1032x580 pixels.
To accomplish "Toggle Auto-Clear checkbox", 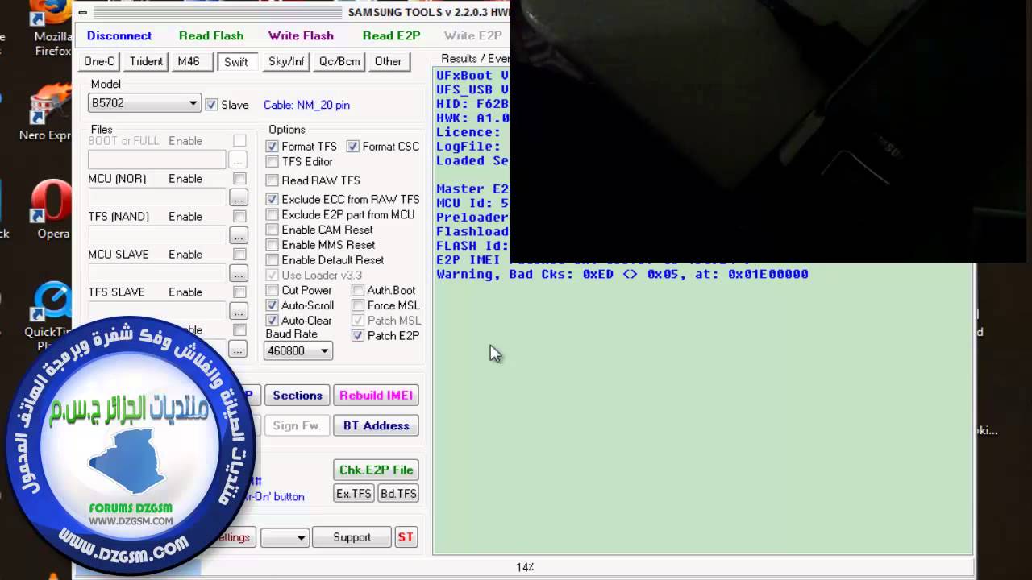I will (x=272, y=321).
